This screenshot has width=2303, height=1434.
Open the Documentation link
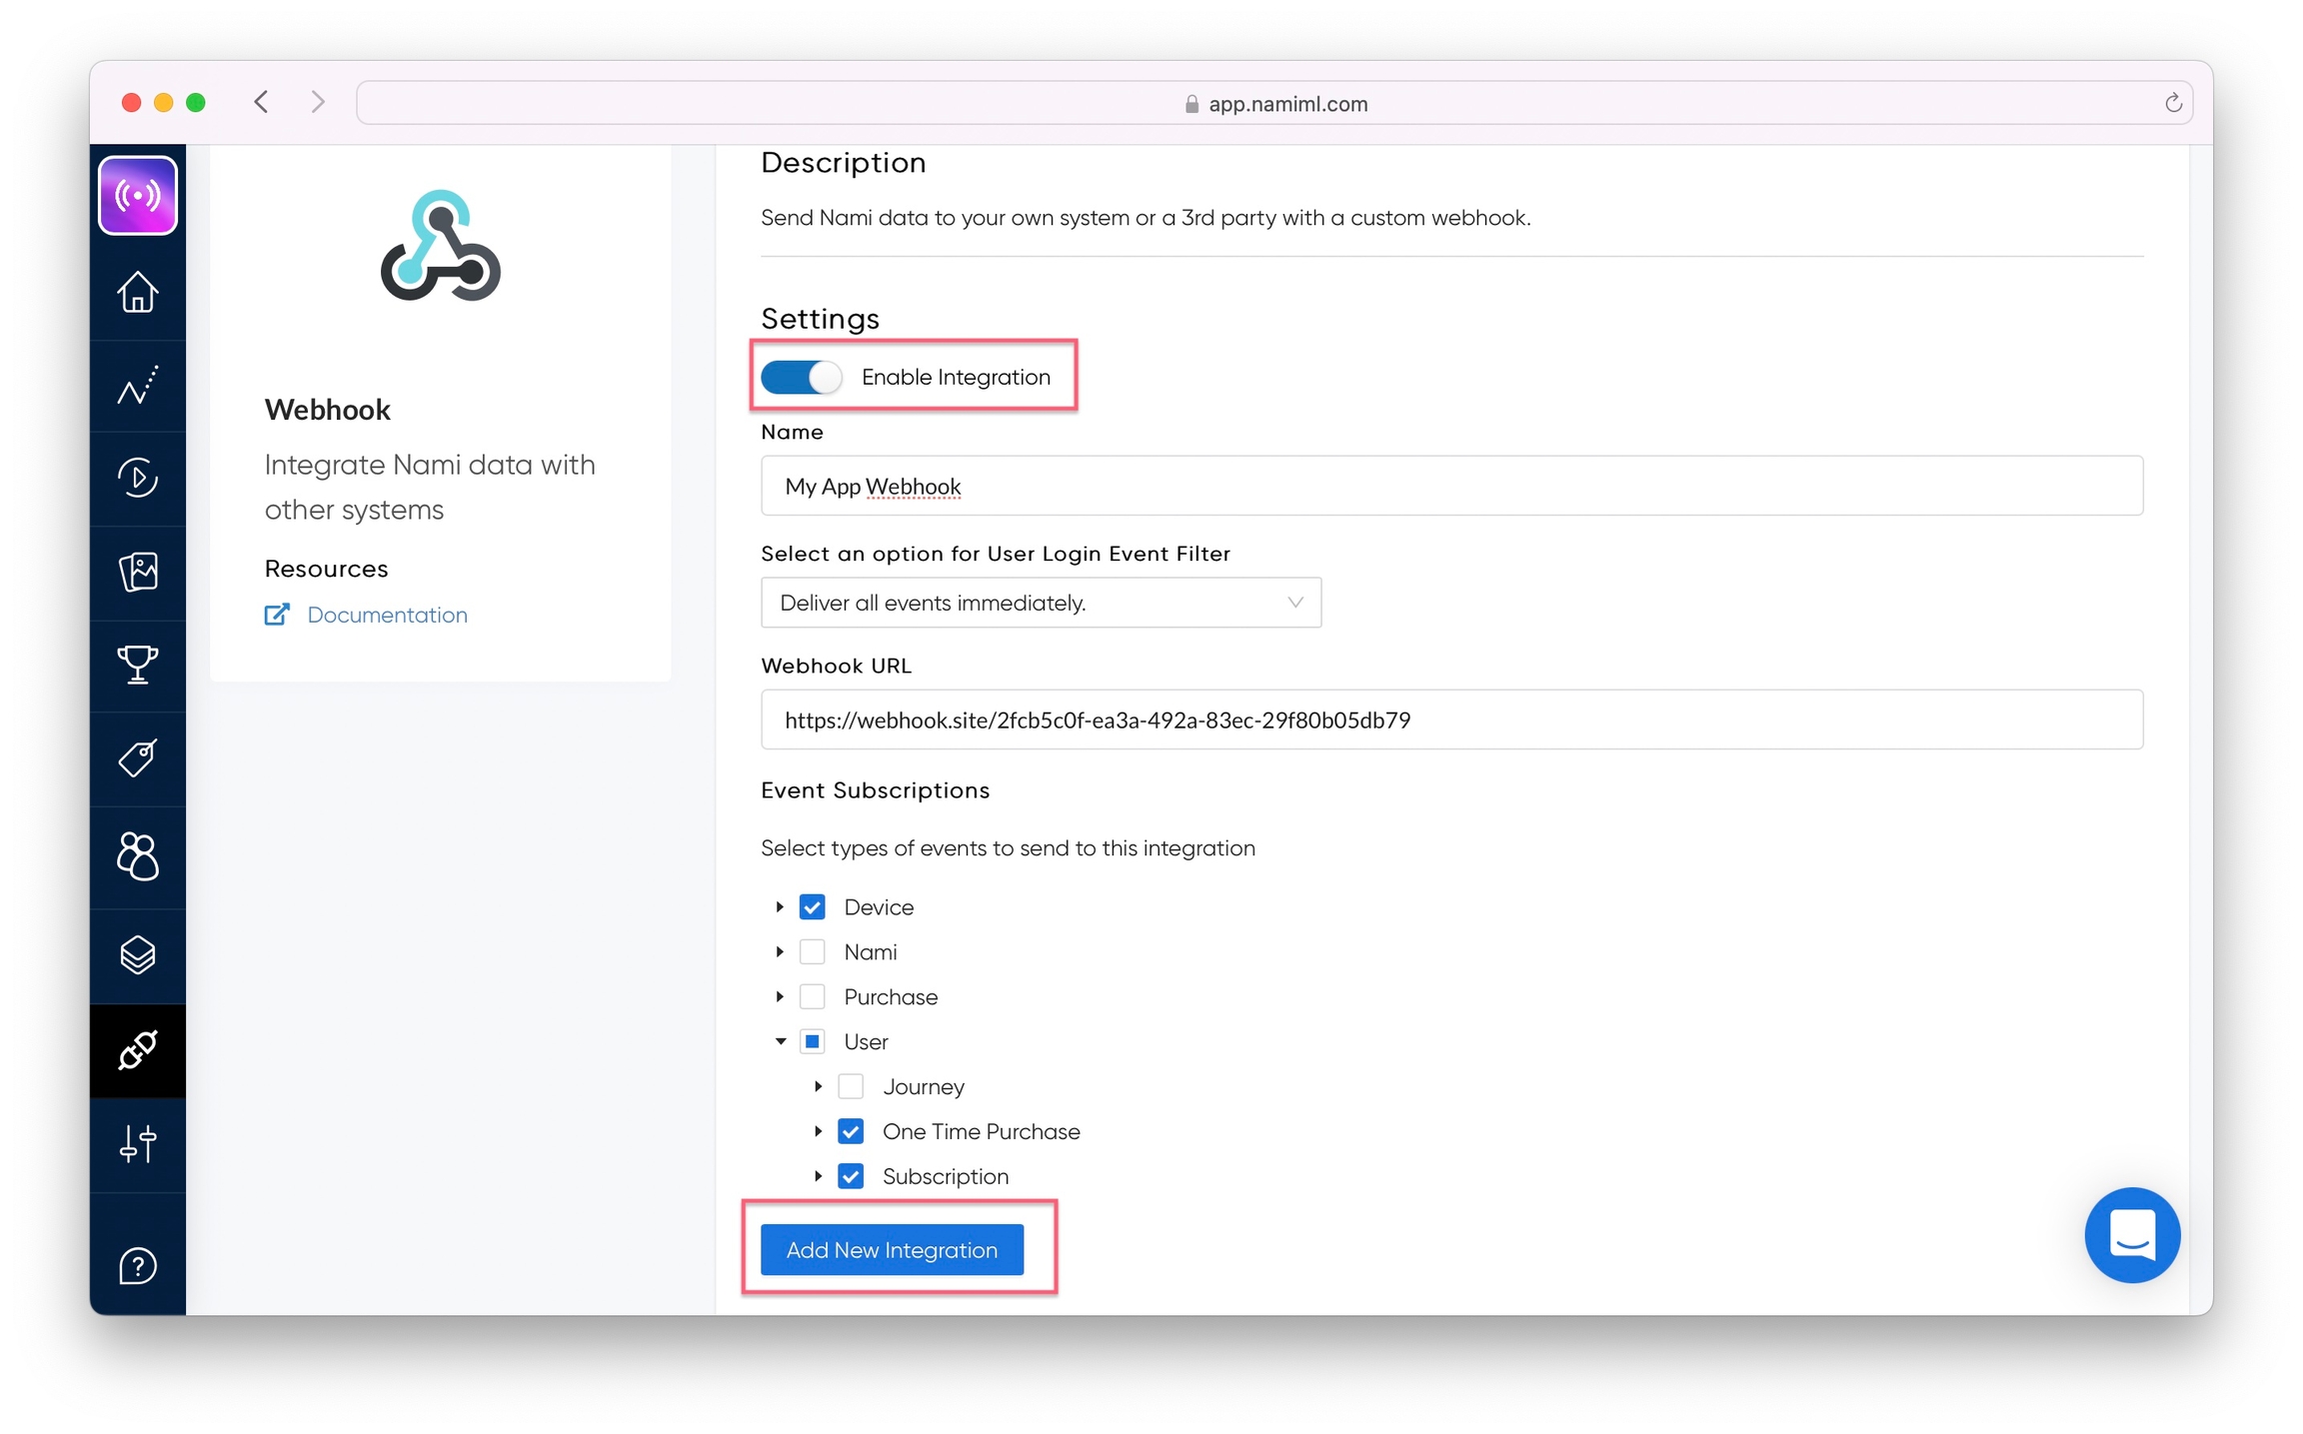387,615
